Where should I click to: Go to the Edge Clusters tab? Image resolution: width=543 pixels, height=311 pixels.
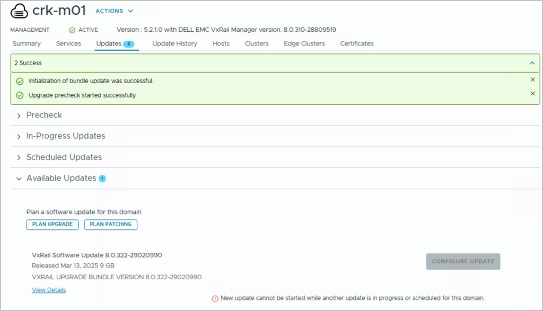click(304, 43)
